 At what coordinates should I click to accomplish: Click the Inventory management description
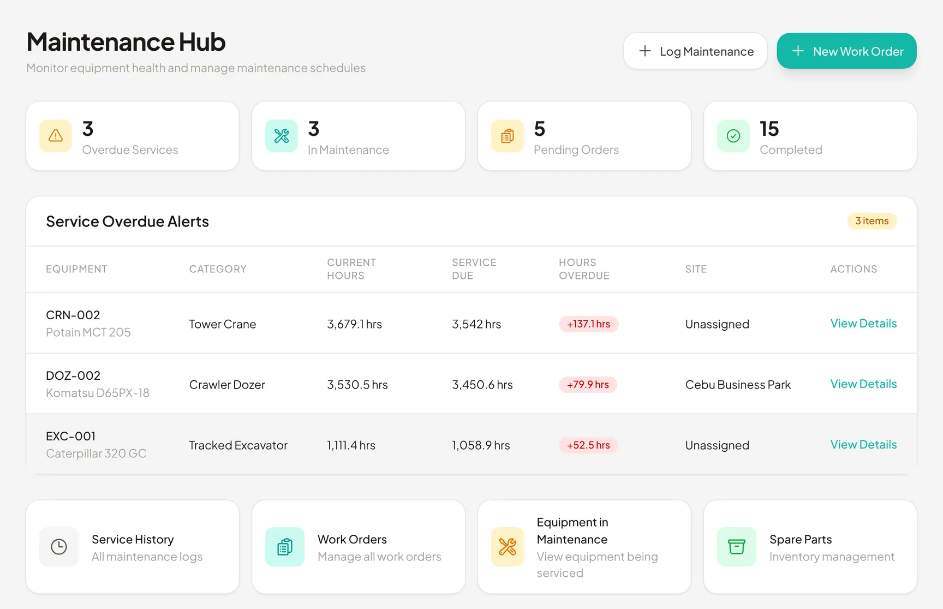pyautogui.click(x=832, y=557)
